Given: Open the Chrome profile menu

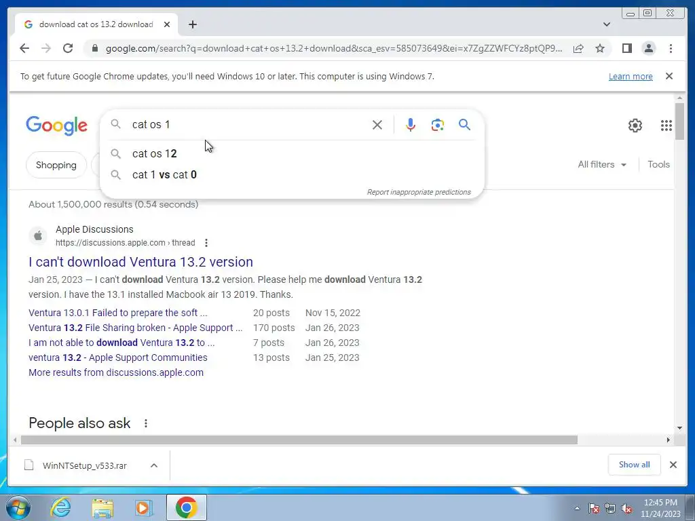Looking at the screenshot, I should (x=648, y=48).
